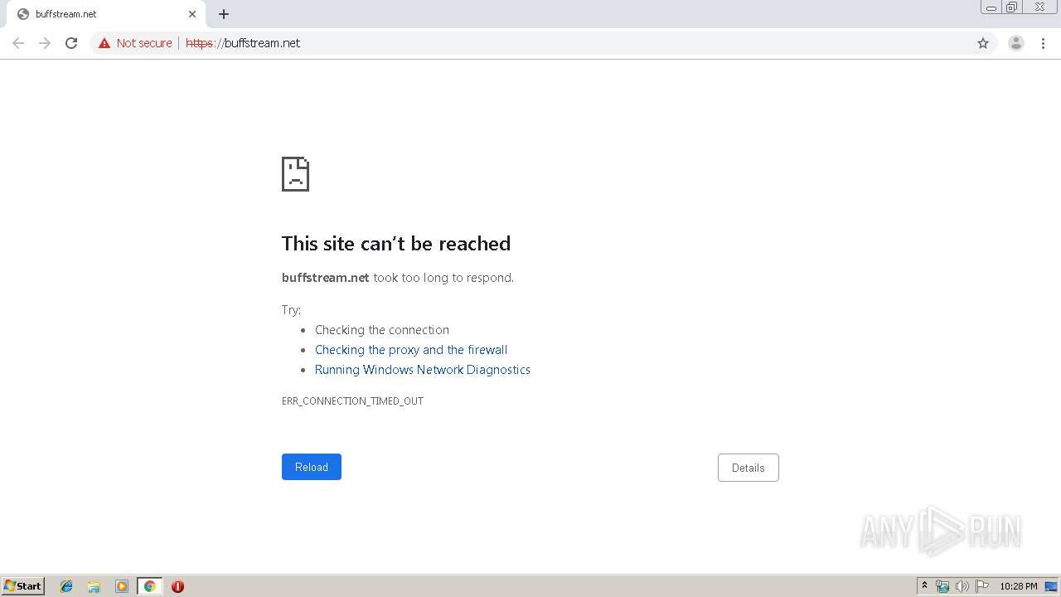This screenshot has width=1061, height=597.
Task: Show hidden system tray icons
Action: pos(924,586)
